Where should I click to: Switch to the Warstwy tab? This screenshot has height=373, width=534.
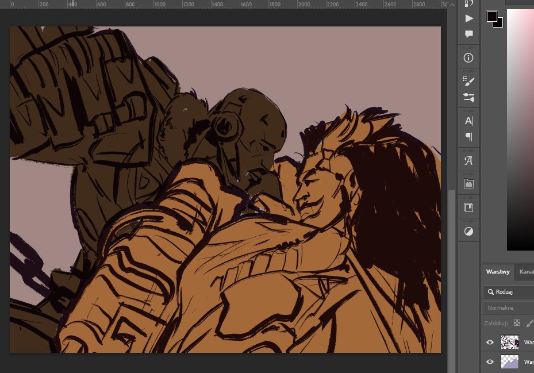(498, 271)
